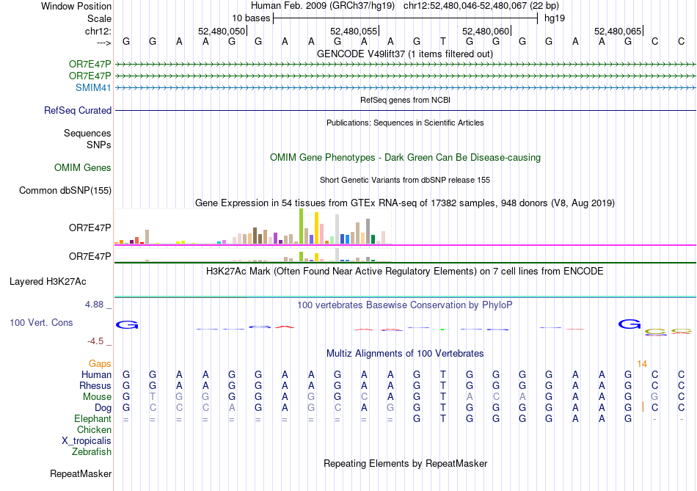The height and width of the screenshot is (491, 697).
Task: Click the X_tropicalis species row label
Action: click(87, 441)
